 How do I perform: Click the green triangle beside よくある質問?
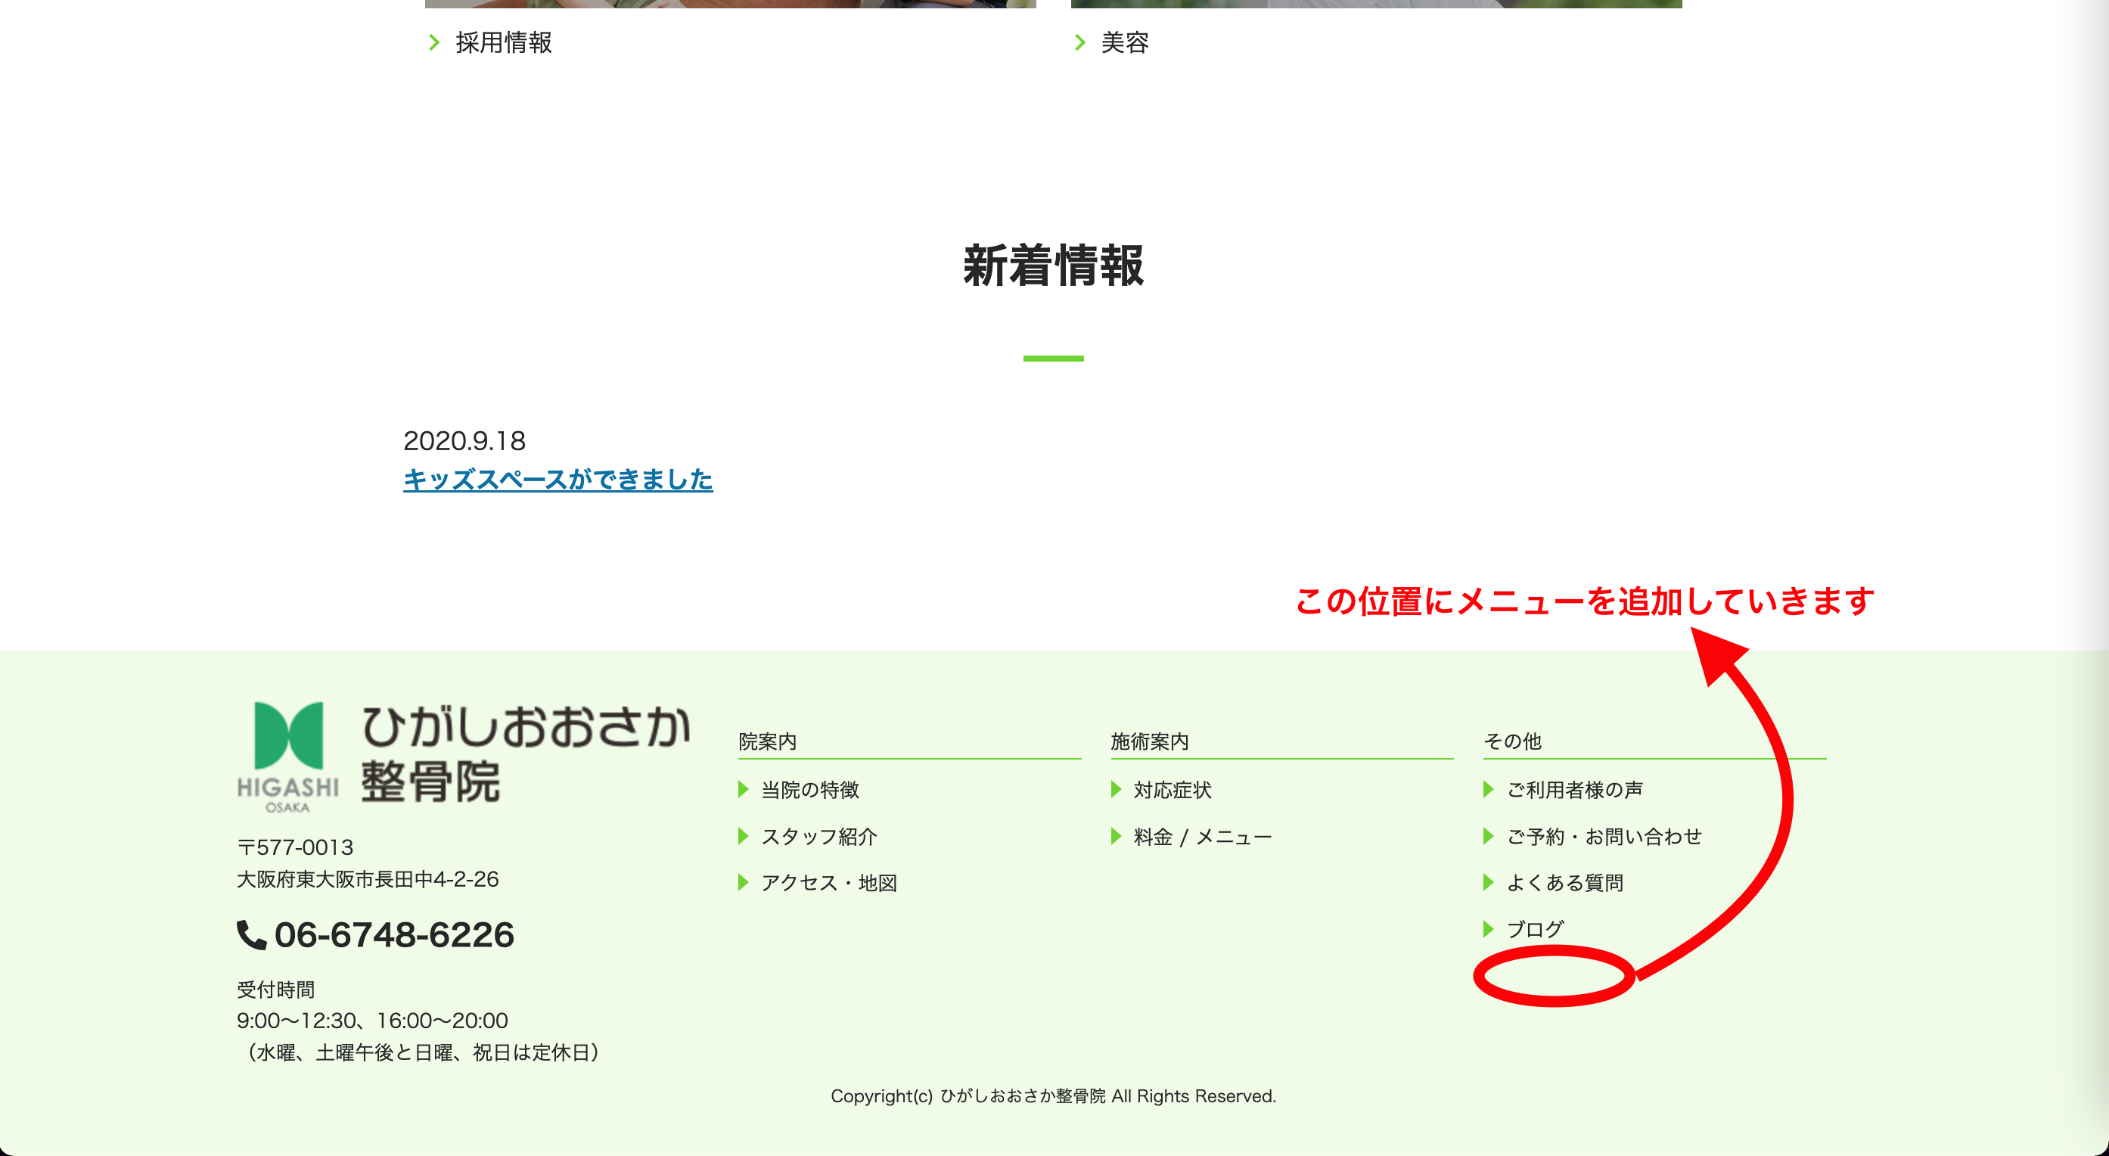pyautogui.click(x=1488, y=883)
